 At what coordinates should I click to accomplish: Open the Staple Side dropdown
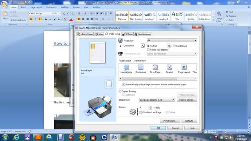[157, 100]
